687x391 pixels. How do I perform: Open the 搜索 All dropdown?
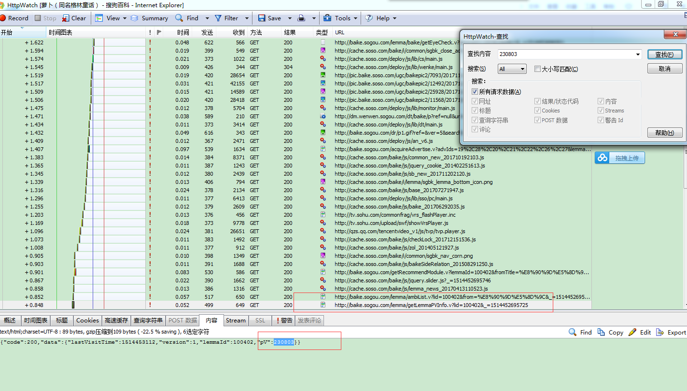click(x=512, y=69)
